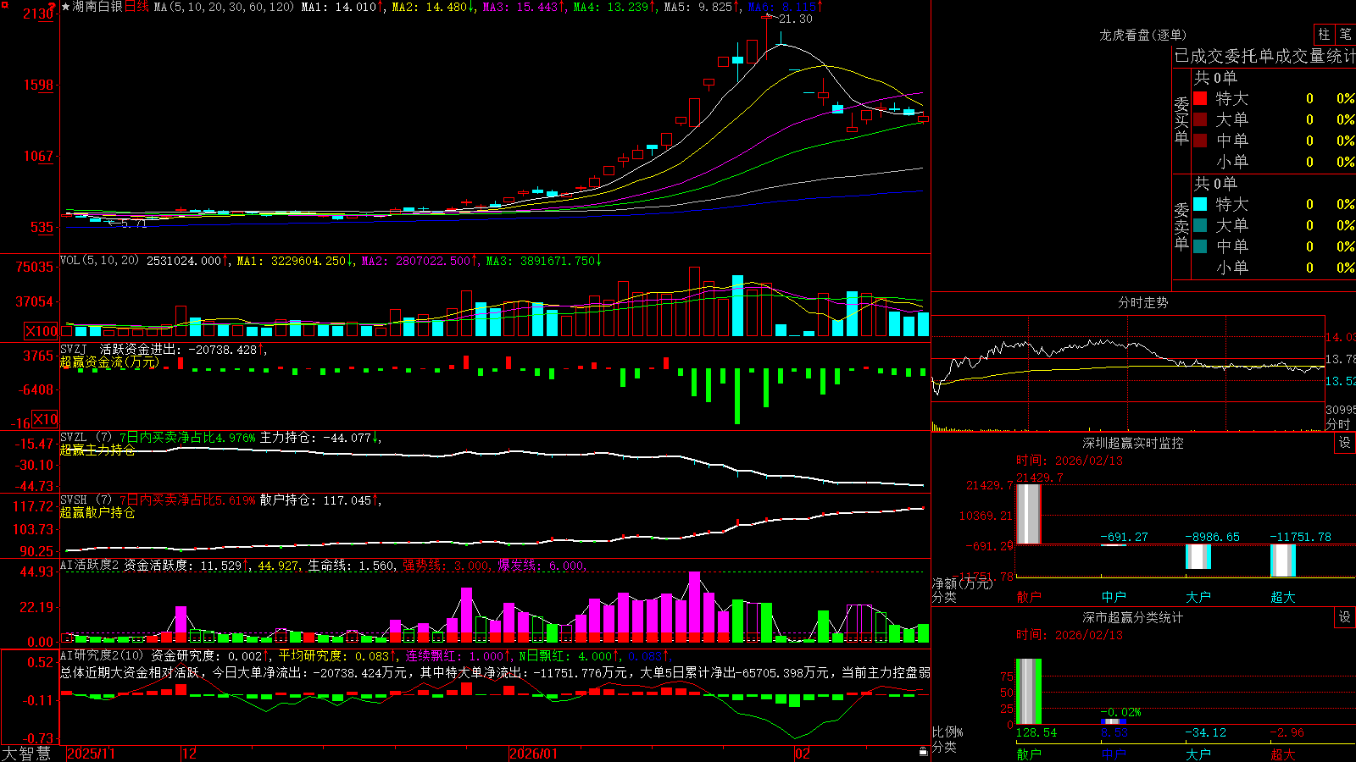Click the X100 volume scale box

point(42,331)
